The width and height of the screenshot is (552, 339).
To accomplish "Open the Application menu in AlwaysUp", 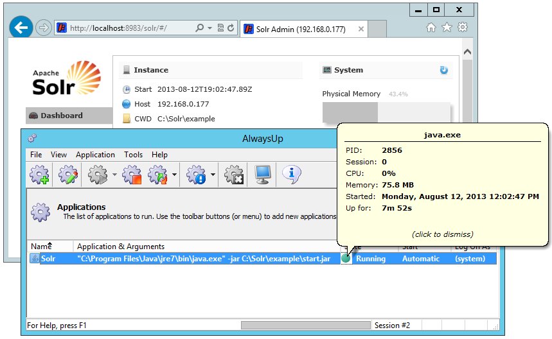I will click(95, 155).
